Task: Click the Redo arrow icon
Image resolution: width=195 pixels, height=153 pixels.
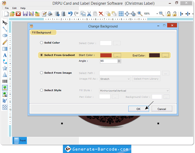Action: 76,14
